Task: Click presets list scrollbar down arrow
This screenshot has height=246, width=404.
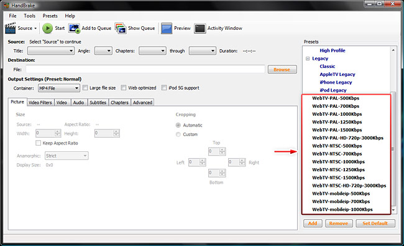Action: (x=393, y=210)
